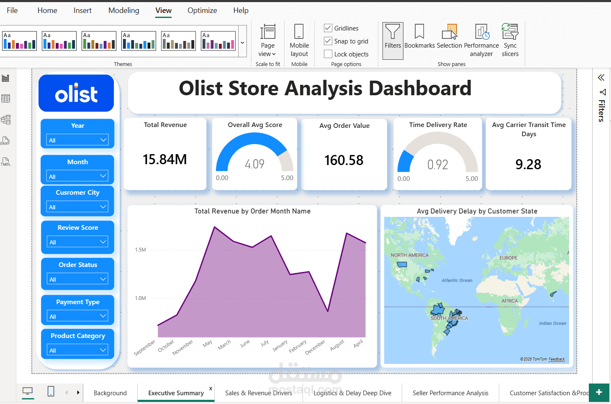Screen dimensions: 611x404
Task: Apply the first theme thumbnail
Action: coord(19,41)
